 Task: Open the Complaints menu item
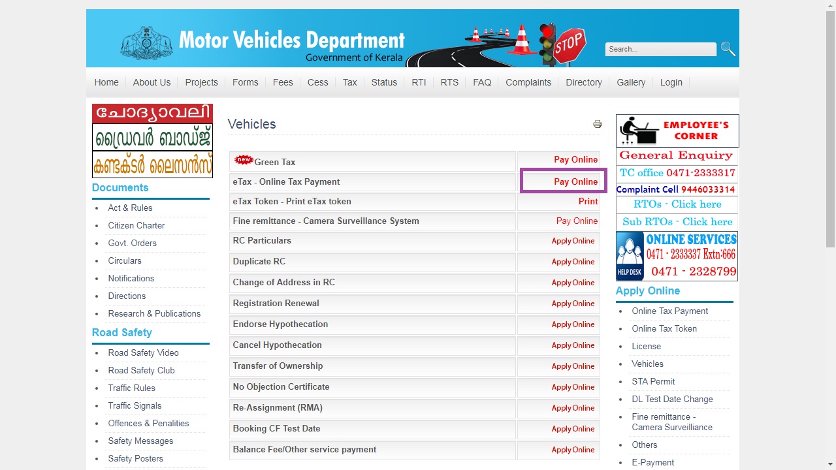[528, 82]
